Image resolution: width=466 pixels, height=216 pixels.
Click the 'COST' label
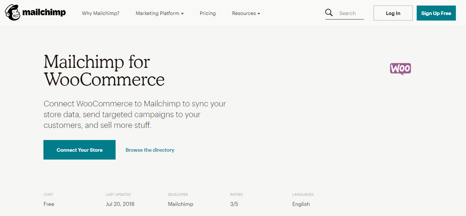[x=48, y=195]
